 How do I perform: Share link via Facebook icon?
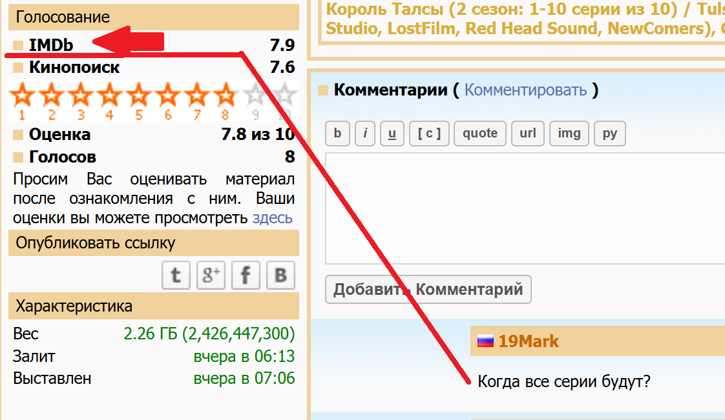pos(246,275)
